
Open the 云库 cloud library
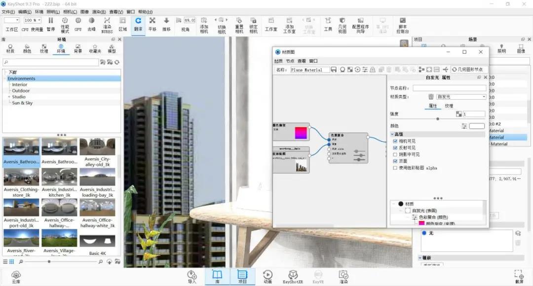coord(16,277)
